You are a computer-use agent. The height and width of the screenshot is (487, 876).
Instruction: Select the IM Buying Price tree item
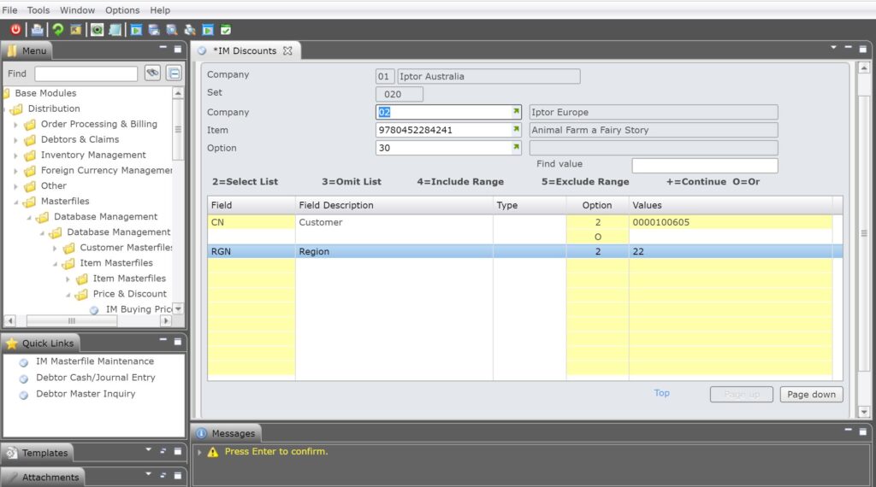click(x=139, y=309)
